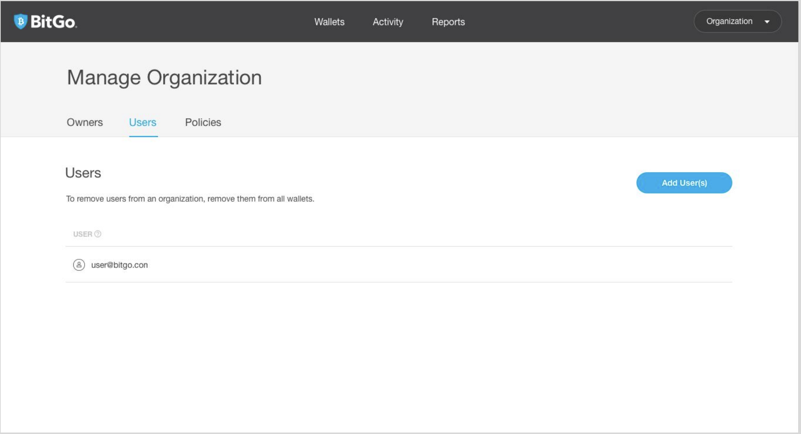Image resolution: width=801 pixels, height=434 pixels.
Task: Open the Organization menu button
Action: coord(737,21)
